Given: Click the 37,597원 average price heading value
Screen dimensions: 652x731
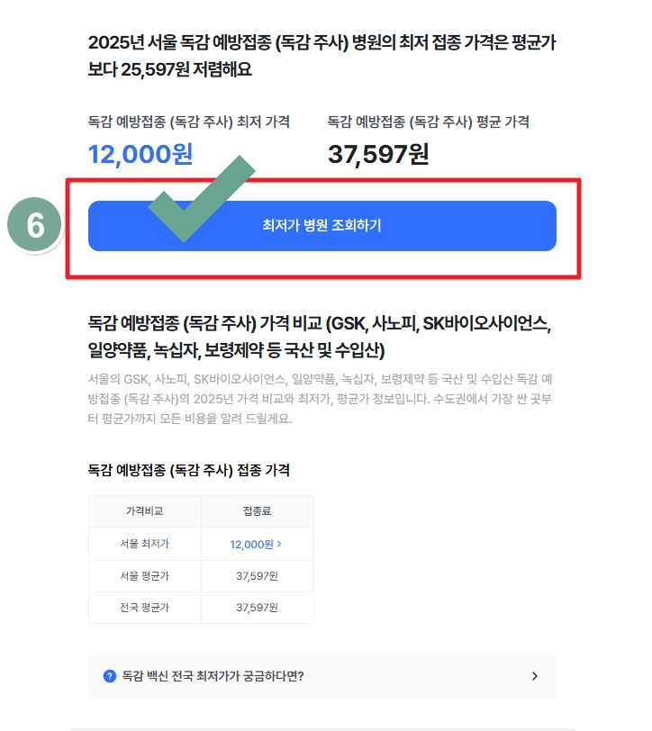Looking at the screenshot, I should [x=377, y=155].
